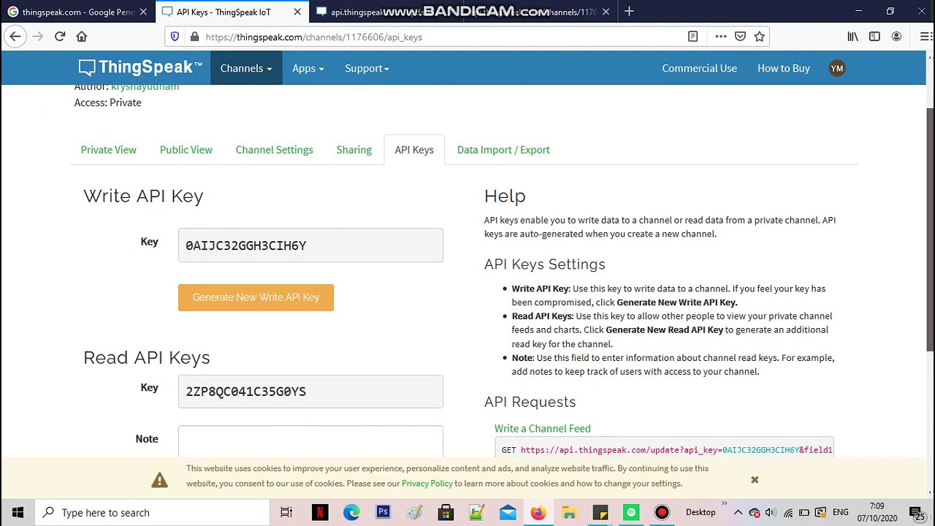Expand the Support dropdown menu
This screenshot has width=935, height=526.
pyautogui.click(x=367, y=68)
